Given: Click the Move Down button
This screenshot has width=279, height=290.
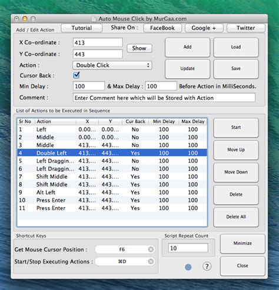Looking at the screenshot, I should pos(236,172).
